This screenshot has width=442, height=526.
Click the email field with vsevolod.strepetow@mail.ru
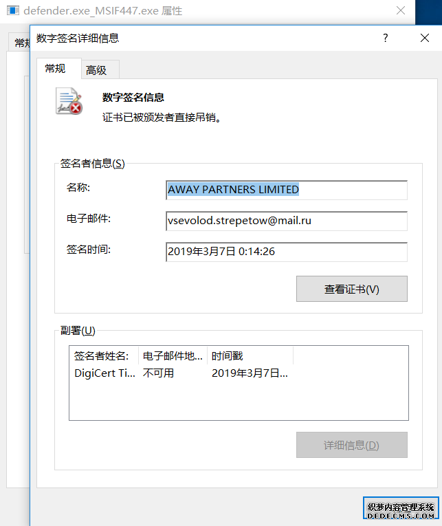(287, 221)
